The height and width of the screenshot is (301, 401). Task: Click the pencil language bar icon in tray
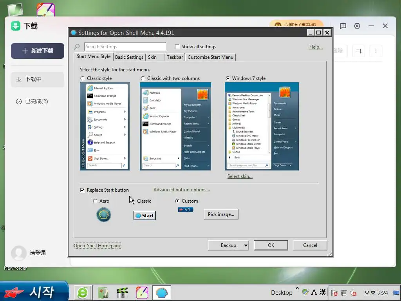point(305,292)
